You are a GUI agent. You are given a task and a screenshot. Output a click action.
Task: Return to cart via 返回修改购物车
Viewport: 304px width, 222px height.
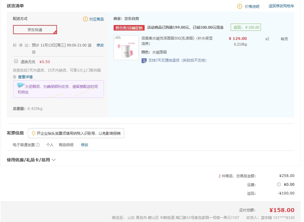[281, 6]
